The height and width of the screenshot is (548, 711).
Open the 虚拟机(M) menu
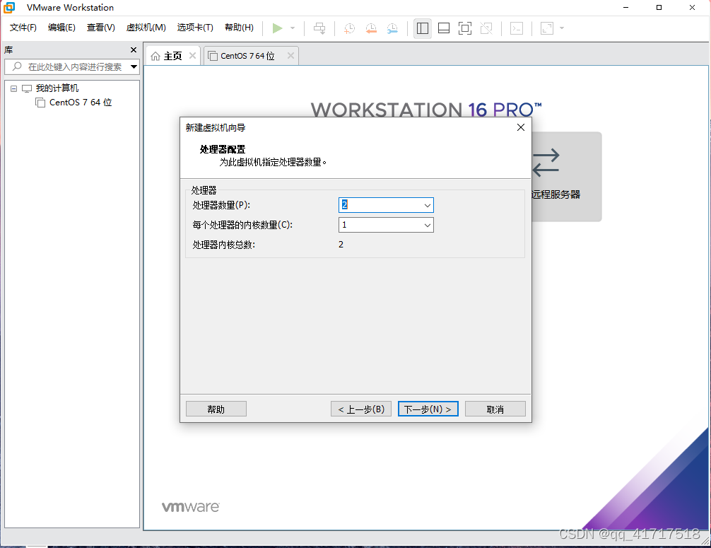(146, 28)
